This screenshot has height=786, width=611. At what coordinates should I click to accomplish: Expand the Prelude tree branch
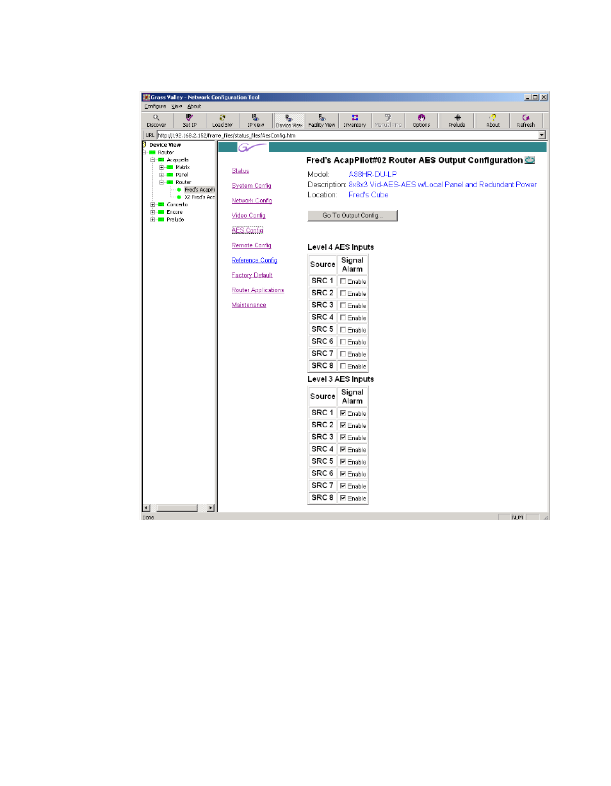pyautogui.click(x=153, y=220)
